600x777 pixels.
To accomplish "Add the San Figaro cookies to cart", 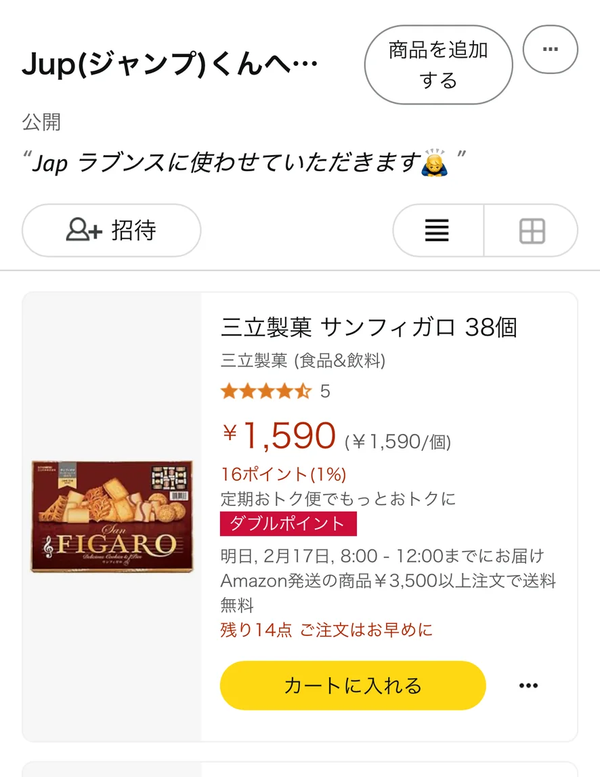I will click(353, 685).
